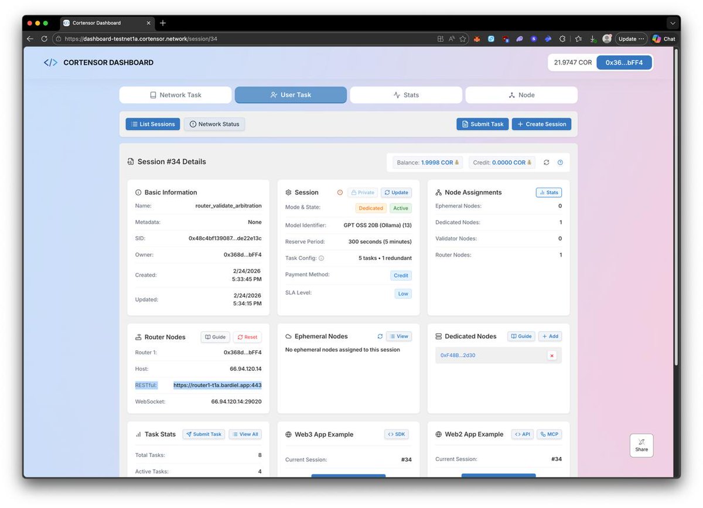Image resolution: width=703 pixels, height=508 pixels.
Task: Click the Dedicated Nodes server icon
Action: point(439,336)
